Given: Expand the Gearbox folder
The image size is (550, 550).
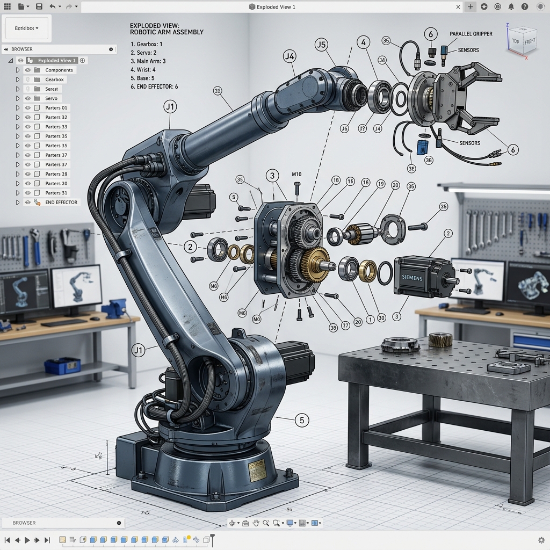Looking at the screenshot, I should (18, 79).
